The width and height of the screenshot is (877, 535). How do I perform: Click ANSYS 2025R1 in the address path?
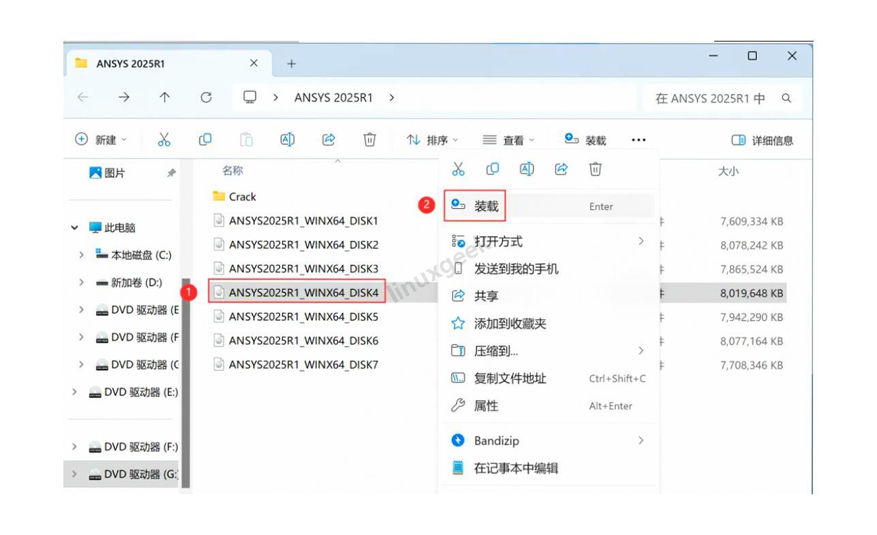[333, 97]
